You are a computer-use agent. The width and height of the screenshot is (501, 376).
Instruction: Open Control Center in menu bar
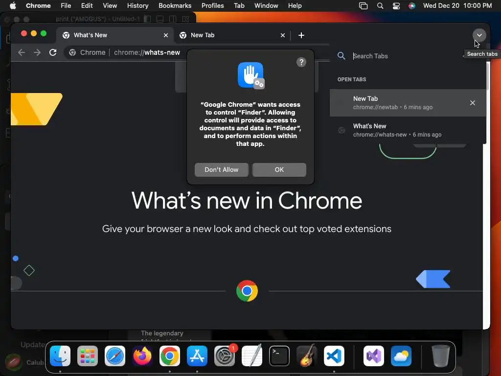(396, 6)
